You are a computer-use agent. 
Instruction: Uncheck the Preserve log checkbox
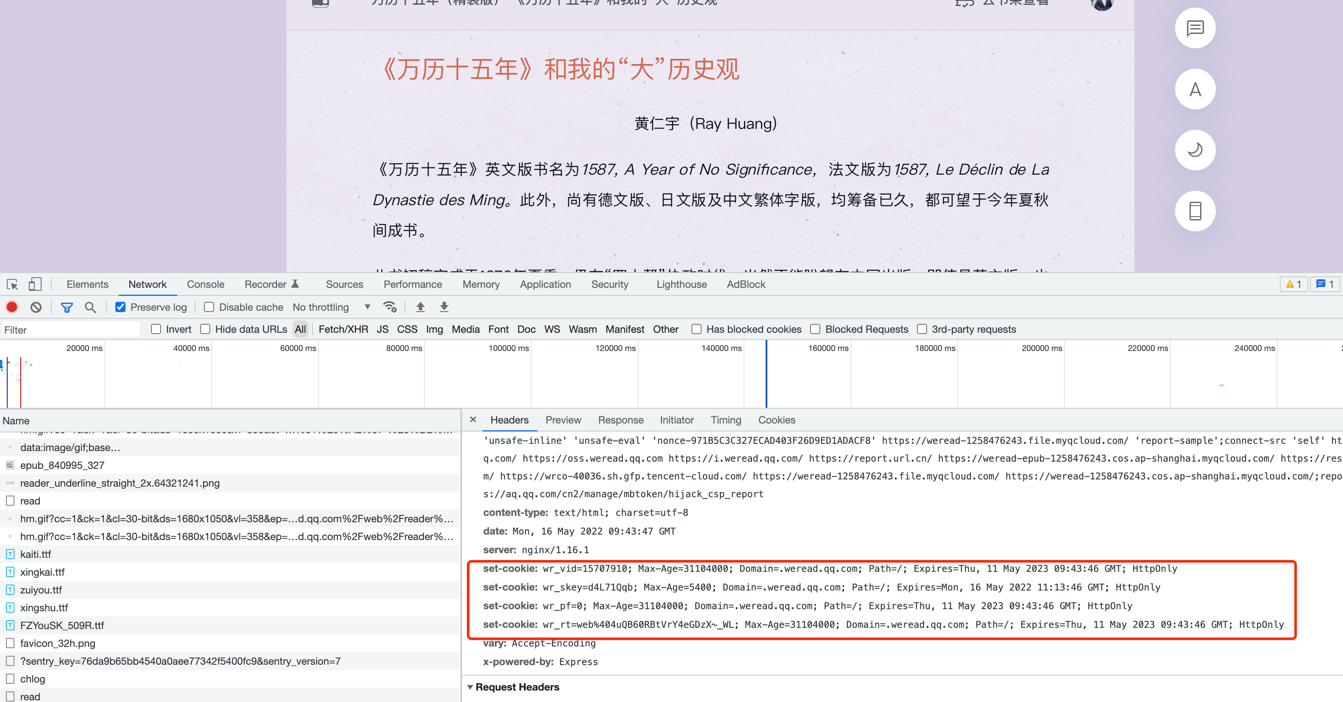pos(120,307)
